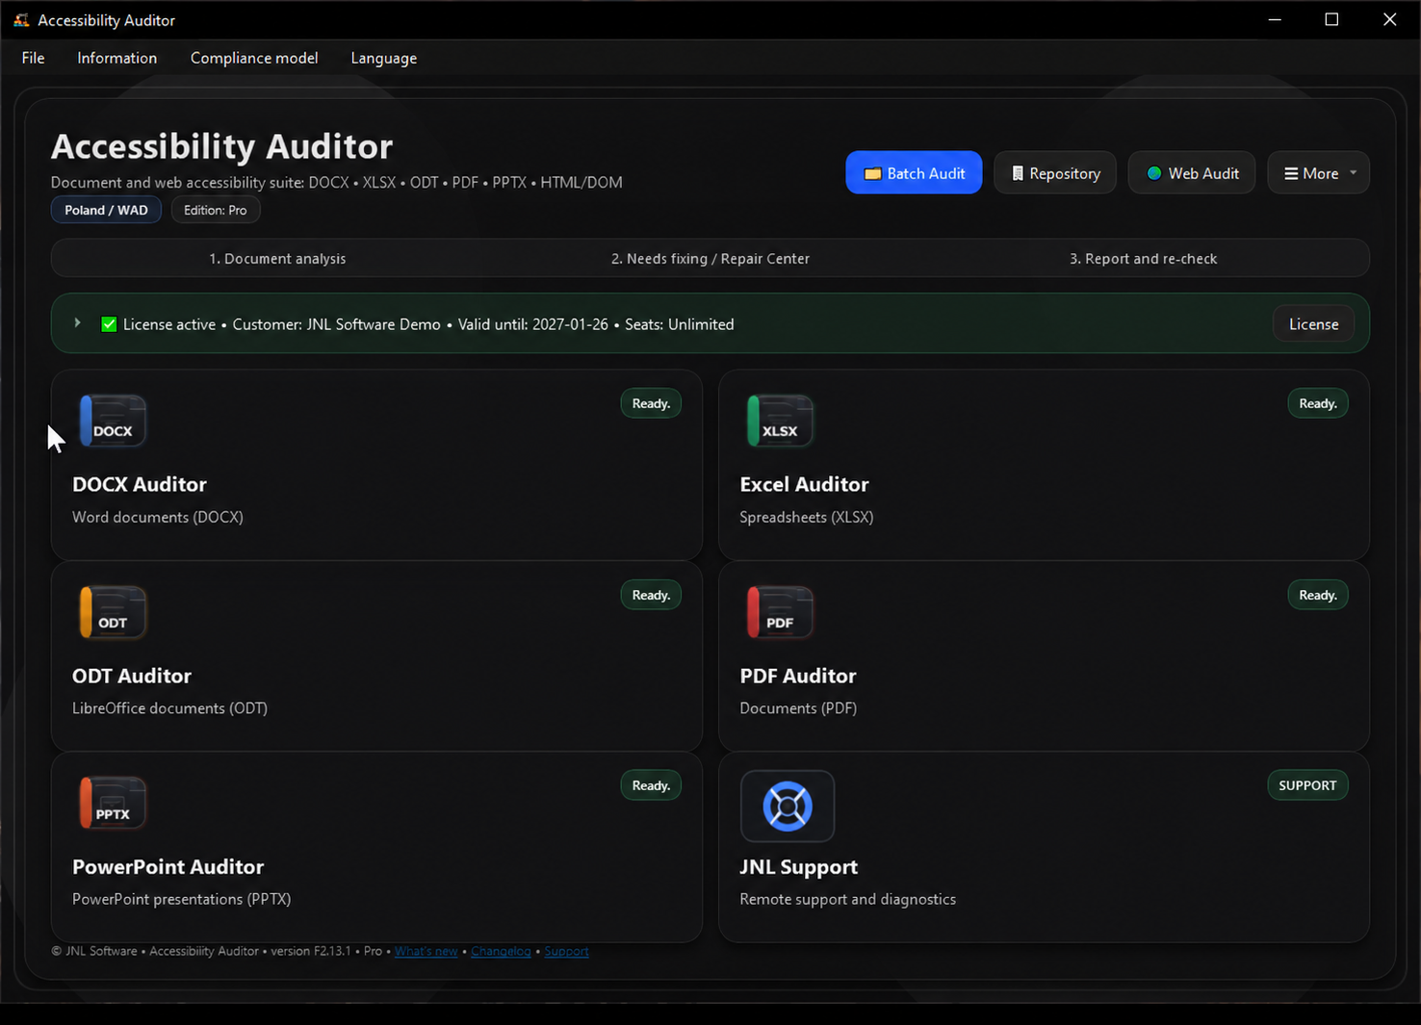Click the ODT document icon

[x=113, y=612]
